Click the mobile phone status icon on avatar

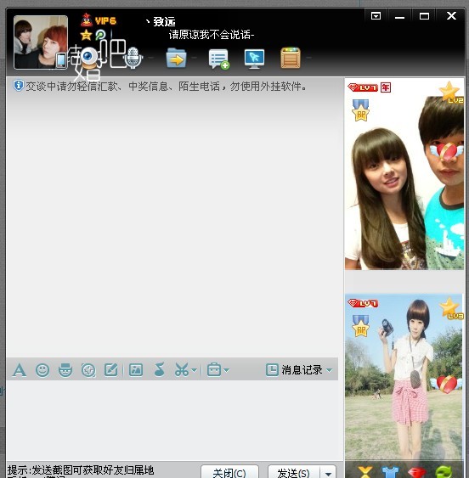click(61, 60)
